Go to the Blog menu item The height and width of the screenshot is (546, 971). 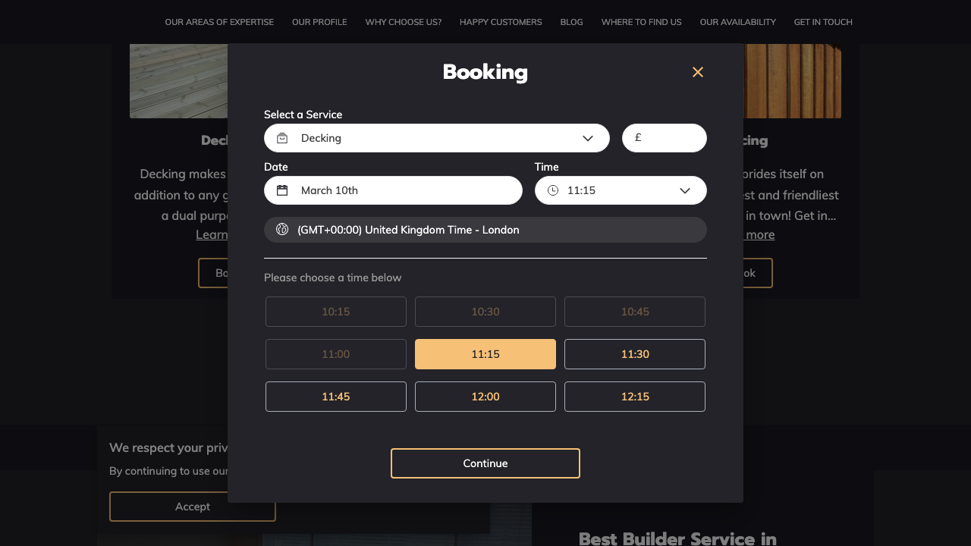click(571, 22)
